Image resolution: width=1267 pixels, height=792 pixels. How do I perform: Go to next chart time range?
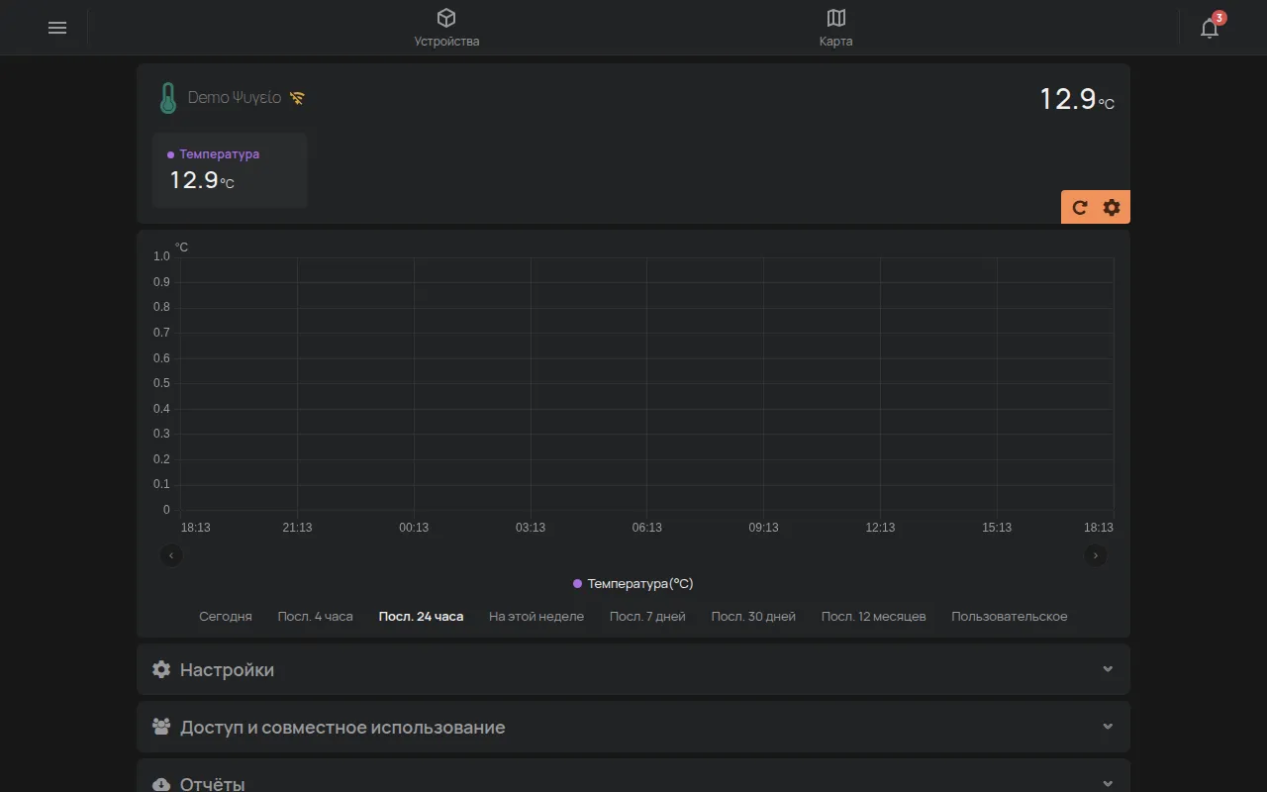click(x=1096, y=555)
